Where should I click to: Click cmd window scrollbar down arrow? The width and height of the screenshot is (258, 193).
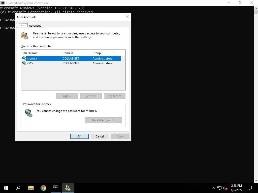256,181
